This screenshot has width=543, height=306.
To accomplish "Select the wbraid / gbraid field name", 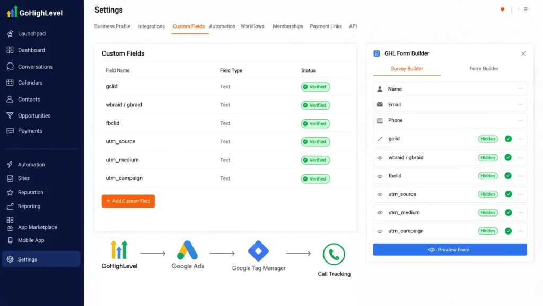I will coord(124,105).
